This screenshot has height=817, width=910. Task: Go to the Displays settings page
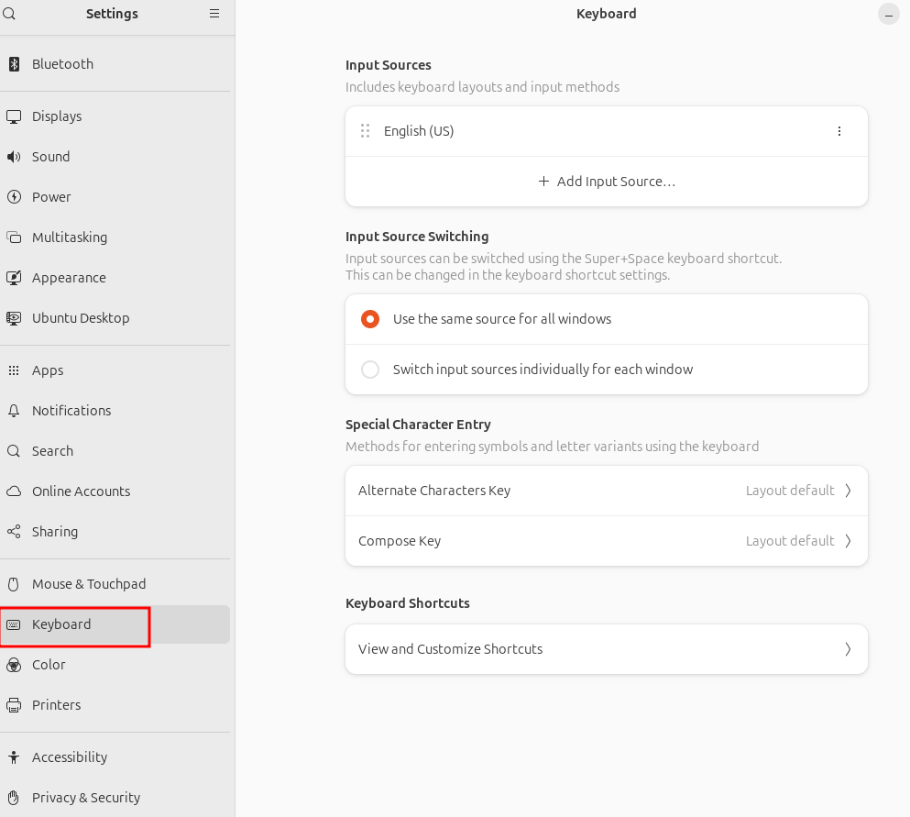(57, 116)
